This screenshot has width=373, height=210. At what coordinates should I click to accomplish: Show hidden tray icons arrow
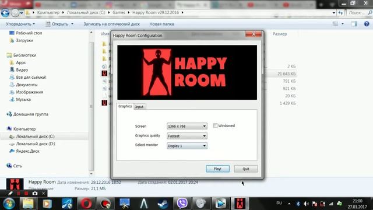point(289,204)
